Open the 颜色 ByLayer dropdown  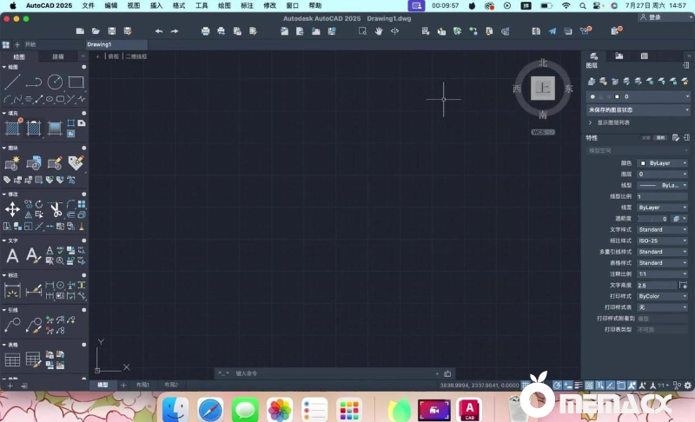coord(663,162)
